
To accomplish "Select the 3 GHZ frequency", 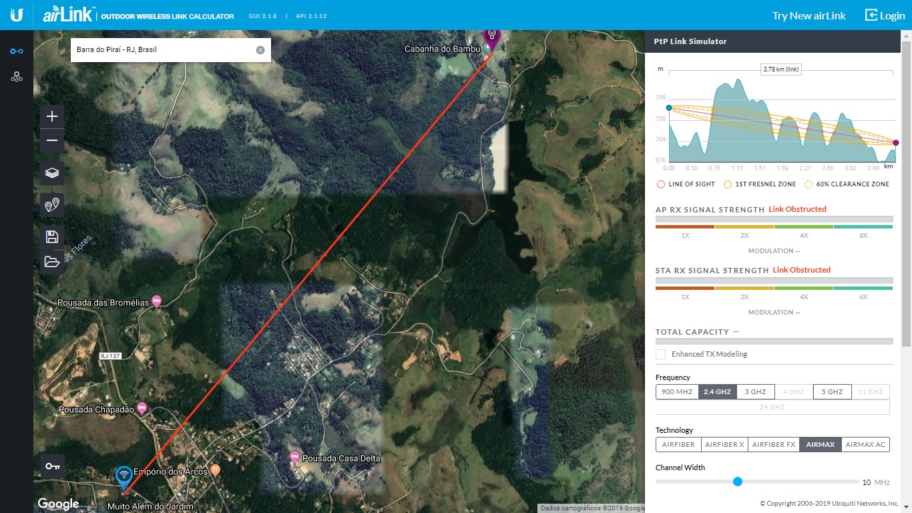I will 756,391.
